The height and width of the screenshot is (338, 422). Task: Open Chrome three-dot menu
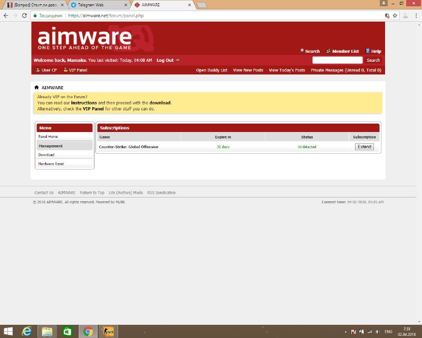click(x=416, y=16)
